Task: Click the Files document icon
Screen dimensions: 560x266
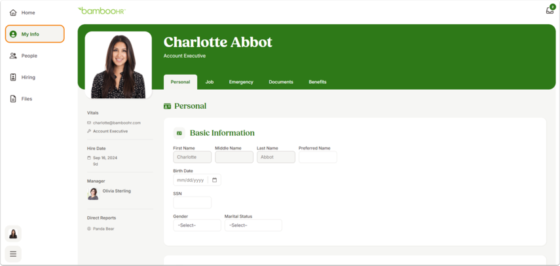Action: click(x=13, y=99)
